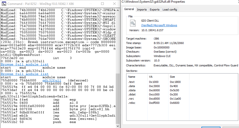Click the checksum value 0xe5aea (correct)
The width and height of the screenshot is (239, 128).
[x=165, y=52]
